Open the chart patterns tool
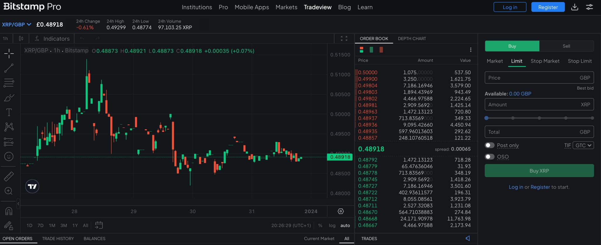601x245 pixels. point(9,127)
